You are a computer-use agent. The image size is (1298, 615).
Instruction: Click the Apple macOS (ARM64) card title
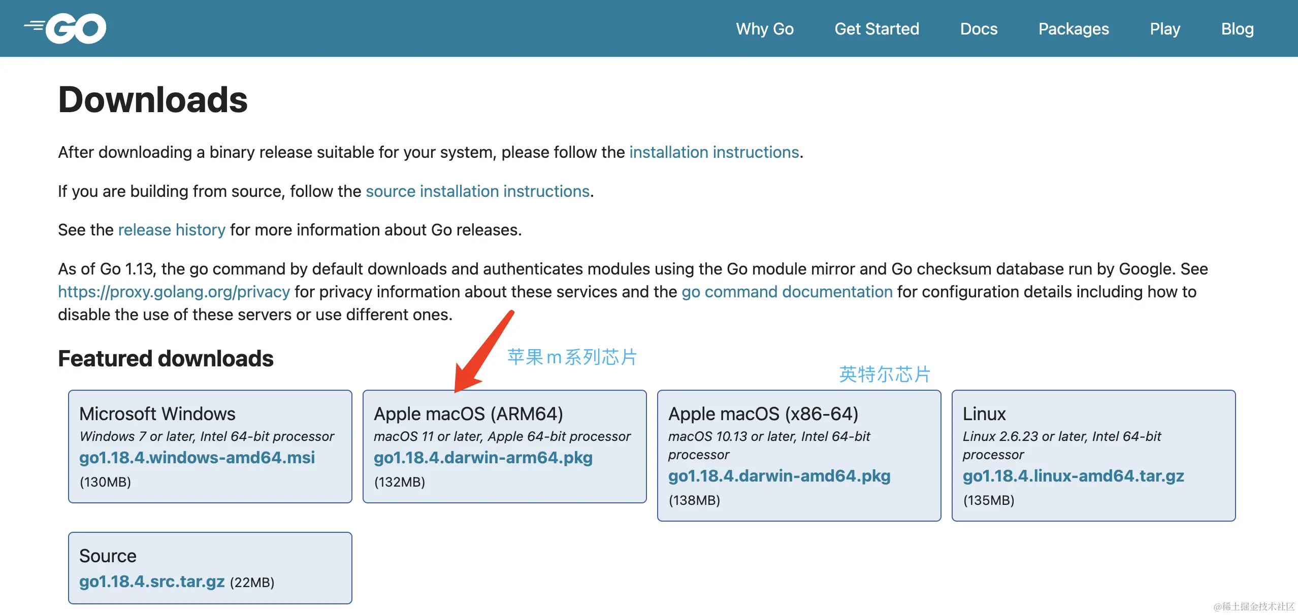[x=468, y=414]
